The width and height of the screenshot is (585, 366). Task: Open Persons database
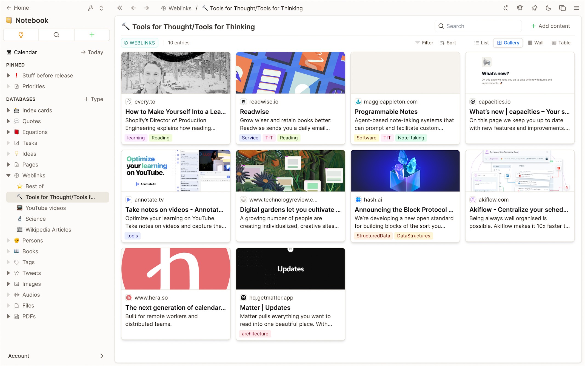click(33, 240)
